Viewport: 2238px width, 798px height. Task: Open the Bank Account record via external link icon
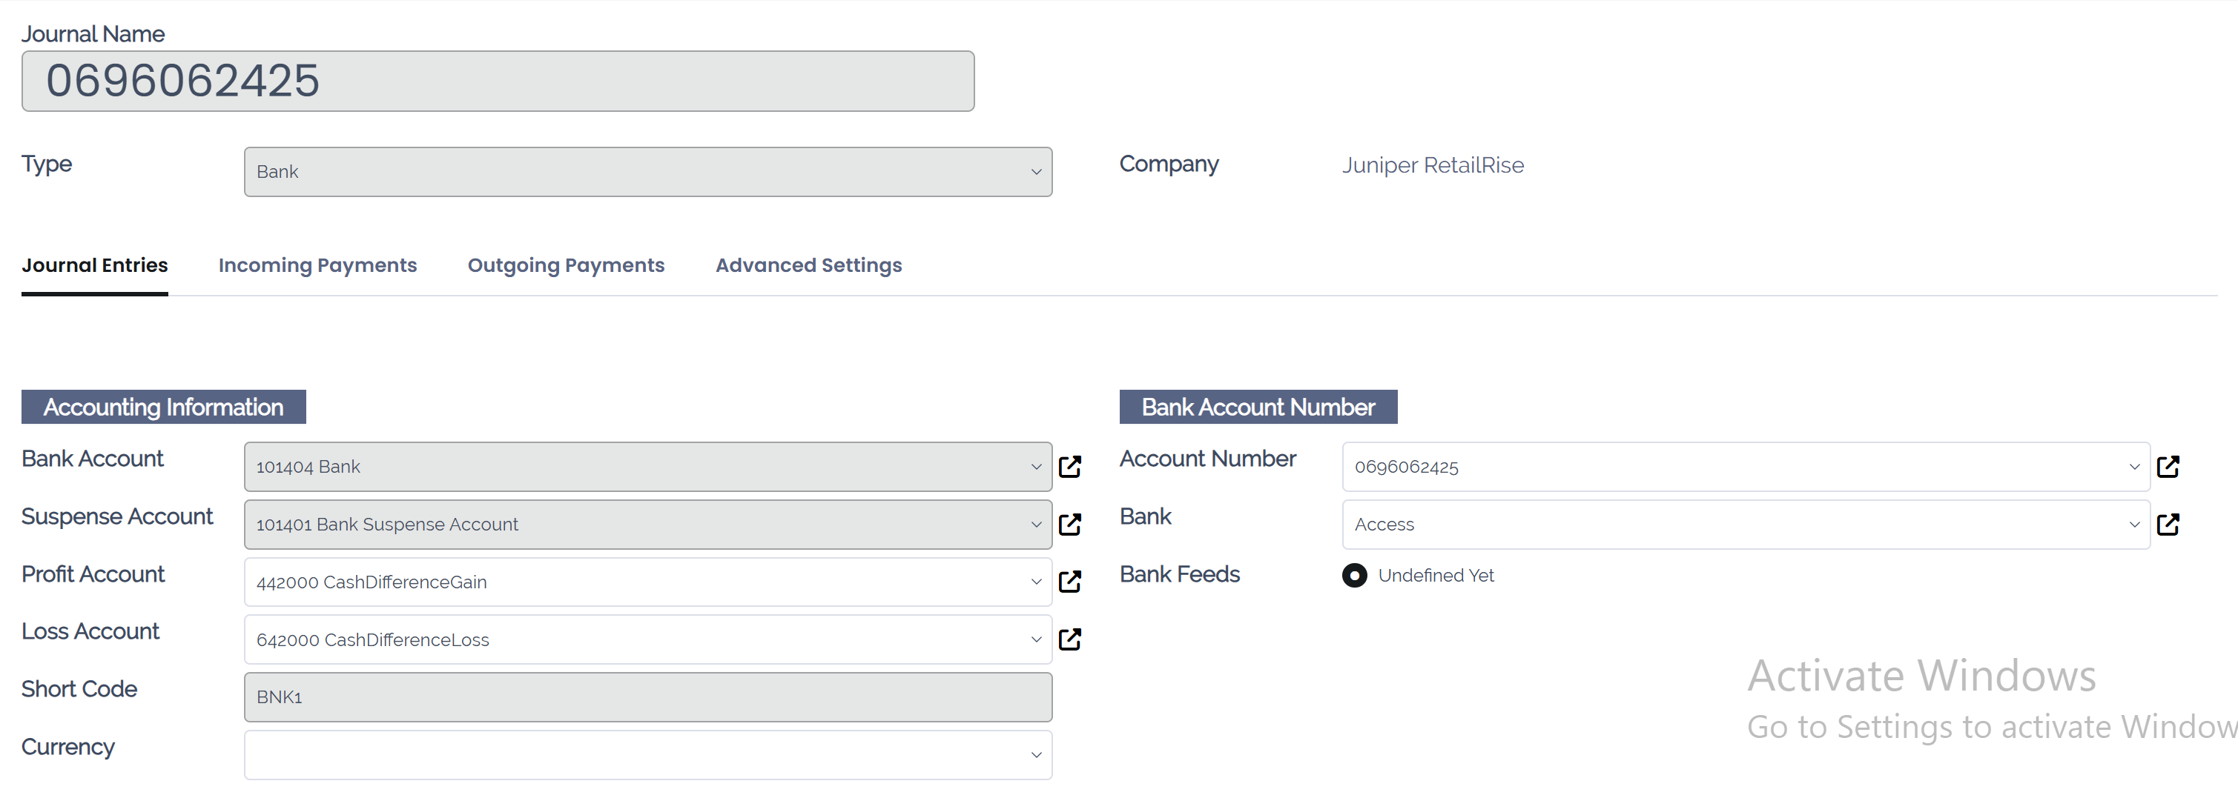1072,466
